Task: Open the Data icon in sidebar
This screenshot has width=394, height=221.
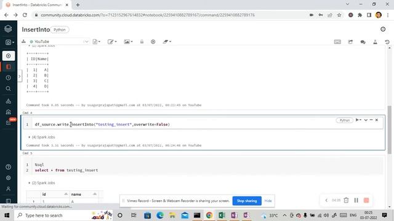Action: [8, 101]
